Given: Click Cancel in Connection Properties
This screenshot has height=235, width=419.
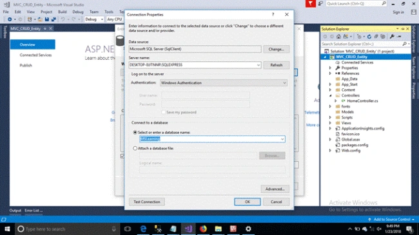Looking at the screenshot, I should 276,202.
